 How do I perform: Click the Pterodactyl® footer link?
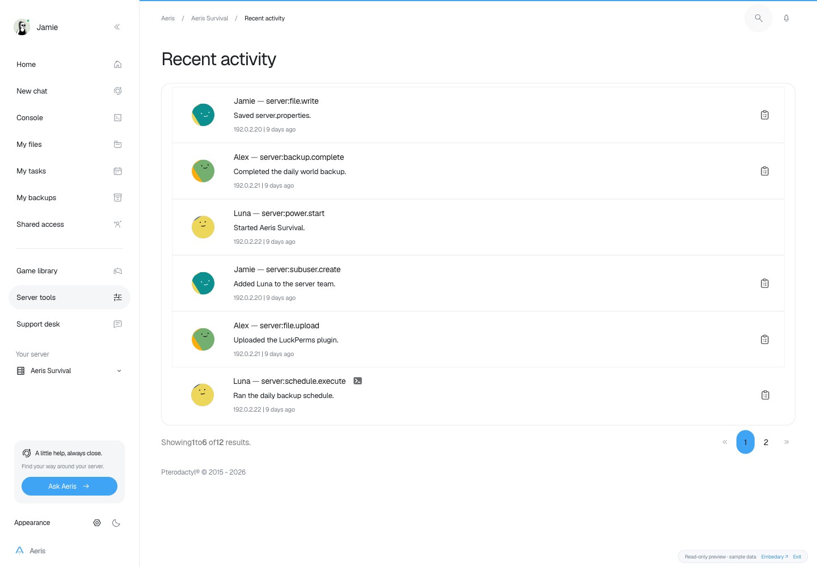180,472
